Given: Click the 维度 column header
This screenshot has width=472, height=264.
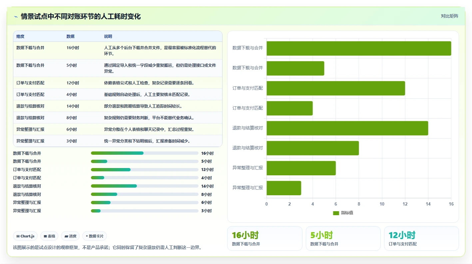Looking at the screenshot, I should [x=20, y=37].
